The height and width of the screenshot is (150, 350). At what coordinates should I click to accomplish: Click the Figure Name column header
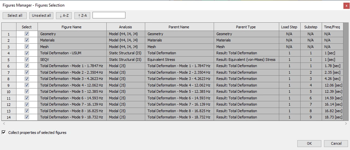click(72, 27)
